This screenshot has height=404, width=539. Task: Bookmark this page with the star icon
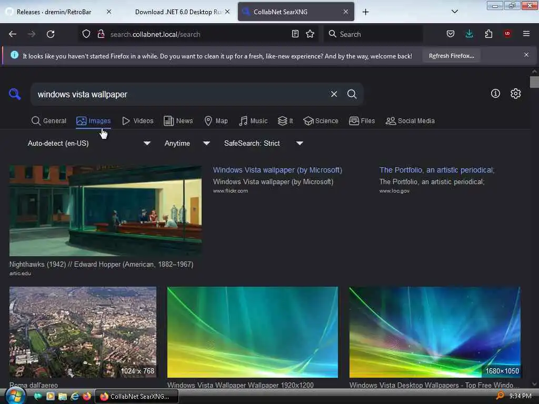coord(310,34)
